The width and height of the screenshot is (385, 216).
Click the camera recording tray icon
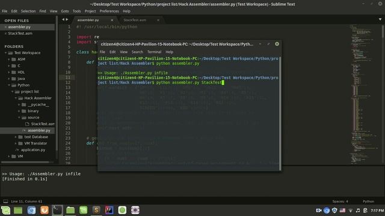tap(319, 211)
